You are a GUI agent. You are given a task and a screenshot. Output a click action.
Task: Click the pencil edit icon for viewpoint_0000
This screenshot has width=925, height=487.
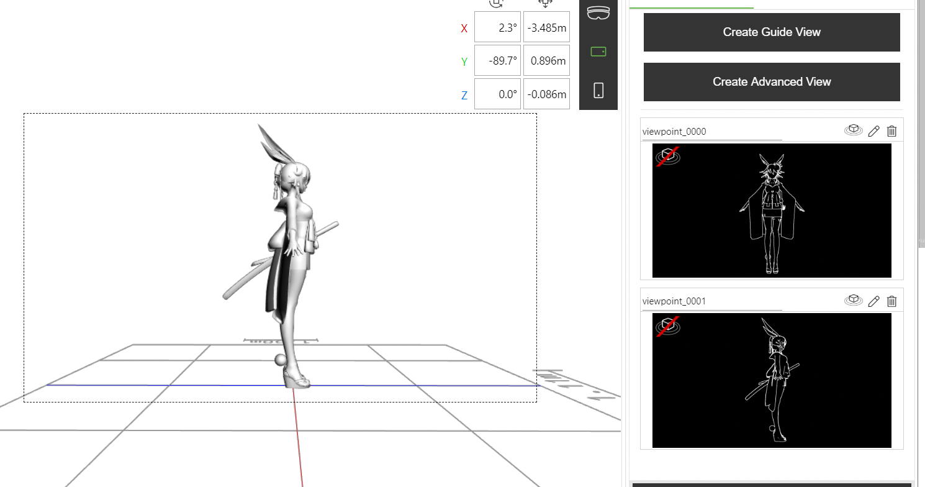tap(873, 131)
